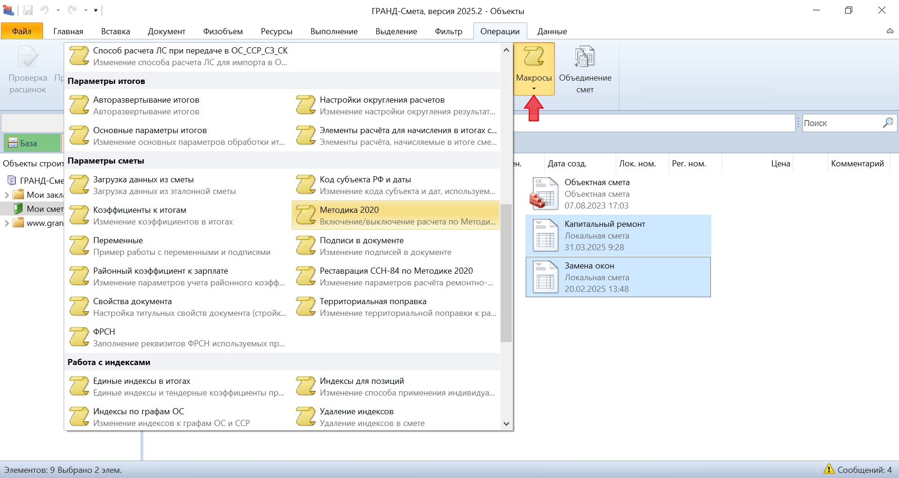Select the Замена окон estimate
The width and height of the screenshot is (899, 478).
pos(618,277)
